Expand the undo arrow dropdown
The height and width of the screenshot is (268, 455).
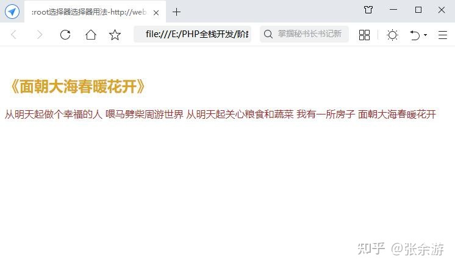pyautogui.click(x=425, y=35)
